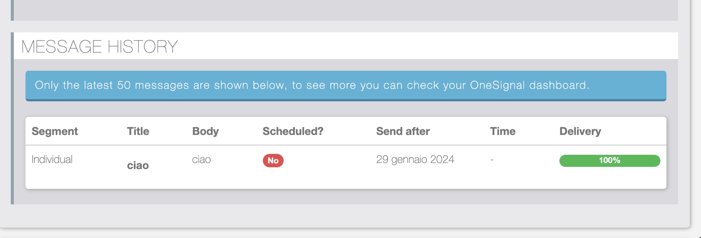Select the Body column header
This screenshot has height=238, width=701.
click(205, 132)
